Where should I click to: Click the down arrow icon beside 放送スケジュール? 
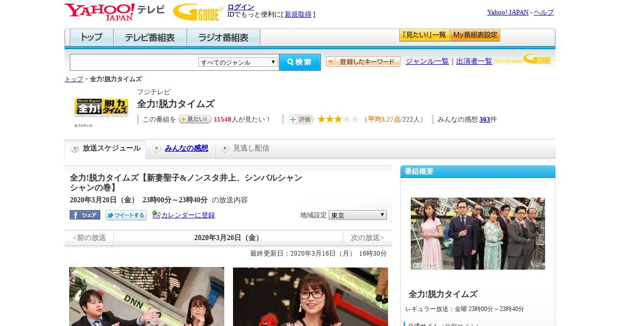coord(75,149)
